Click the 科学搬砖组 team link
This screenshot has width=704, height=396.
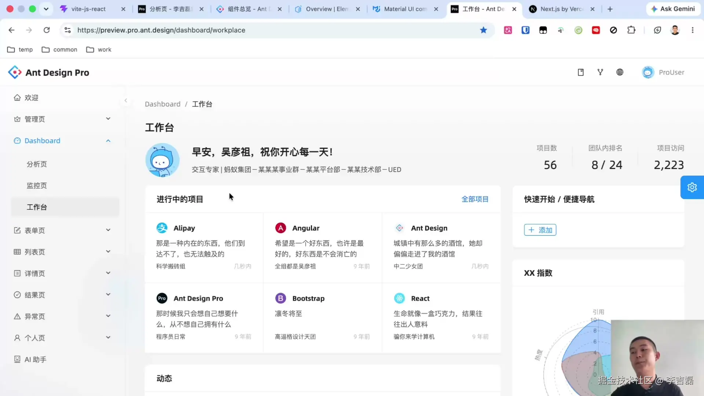pos(170,266)
